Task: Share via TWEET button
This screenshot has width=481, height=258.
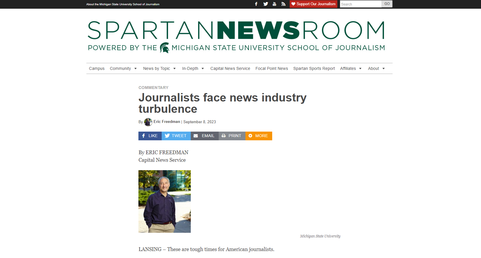Action: tap(176, 136)
